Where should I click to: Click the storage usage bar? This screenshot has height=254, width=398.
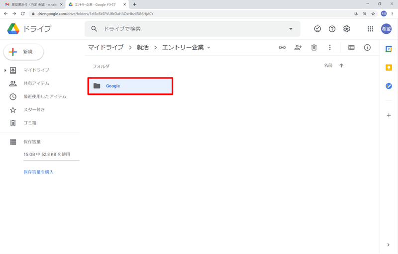click(51, 161)
